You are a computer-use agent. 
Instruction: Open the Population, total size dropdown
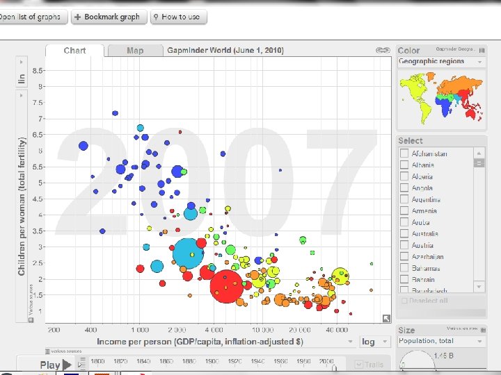pyautogui.click(x=442, y=341)
